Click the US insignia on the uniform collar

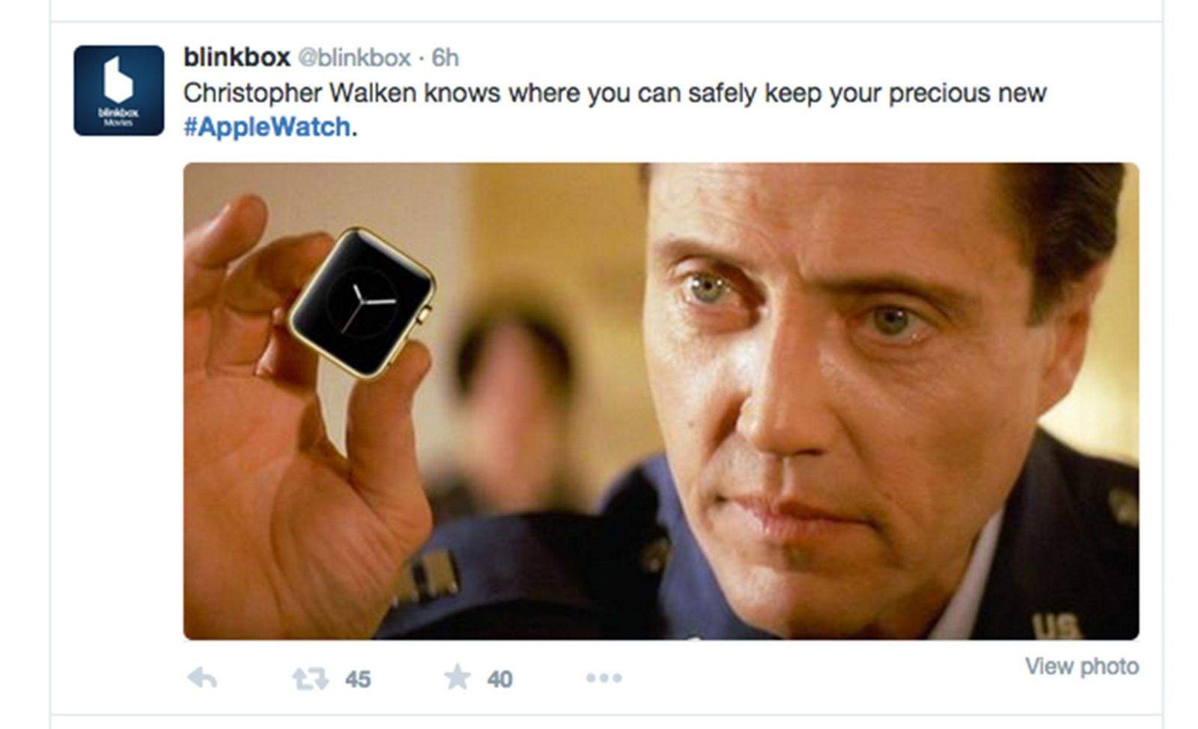[1056, 624]
